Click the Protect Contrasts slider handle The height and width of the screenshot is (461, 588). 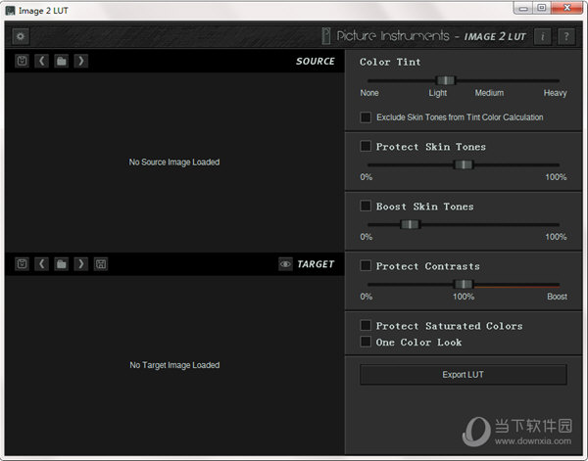464,284
